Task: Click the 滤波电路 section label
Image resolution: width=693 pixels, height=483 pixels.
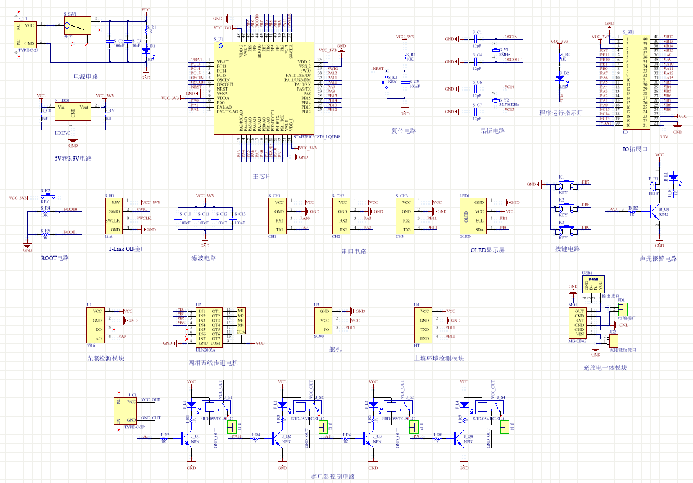Action: click(204, 258)
